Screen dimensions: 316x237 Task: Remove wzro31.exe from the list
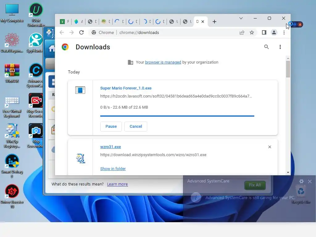[x=270, y=147]
